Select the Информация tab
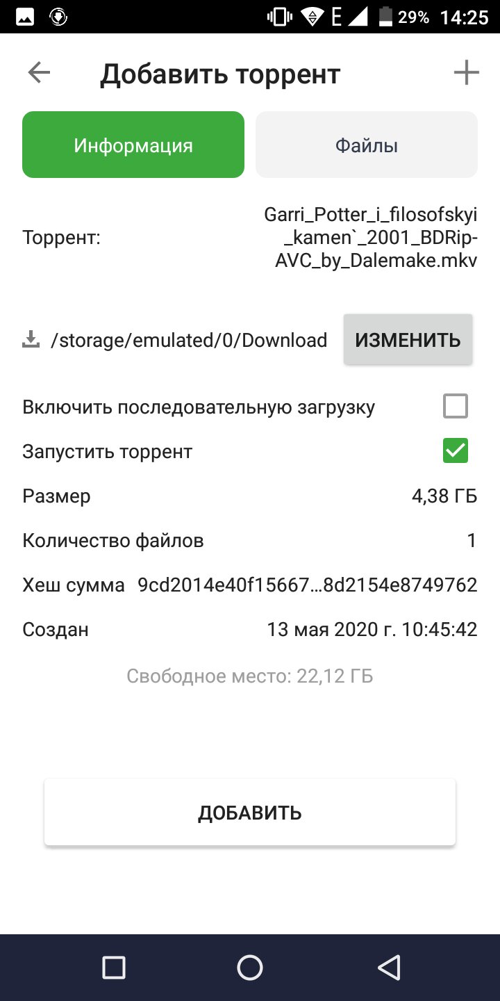 pyautogui.click(x=133, y=145)
